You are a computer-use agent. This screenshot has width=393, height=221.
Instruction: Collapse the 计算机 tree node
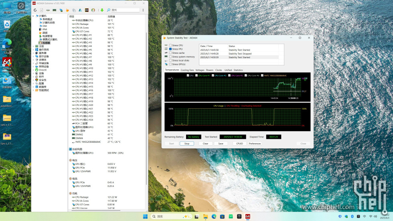pos(33,16)
